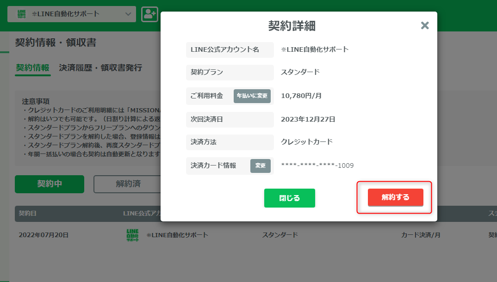The image size is (497, 282).
Task: Close the 契約詳細 dialog with X
Action: pyautogui.click(x=425, y=25)
